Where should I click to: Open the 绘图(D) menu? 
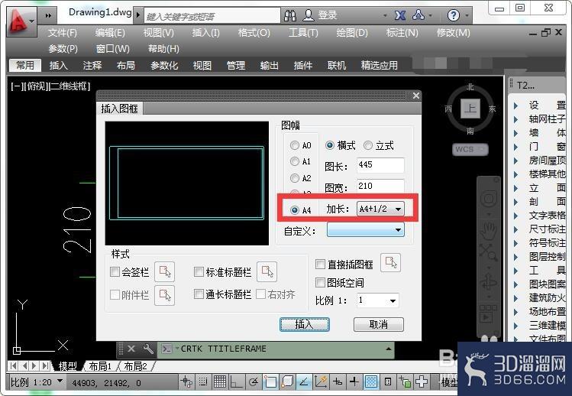coord(351,33)
